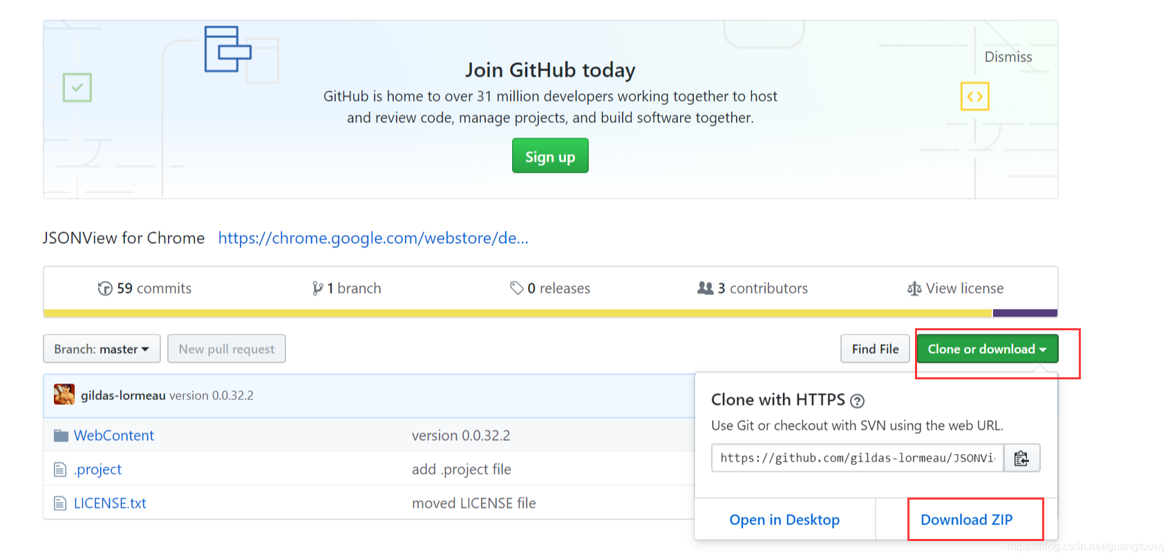Open the 1 branch list
Screen dimensions: 1170x559
point(354,289)
